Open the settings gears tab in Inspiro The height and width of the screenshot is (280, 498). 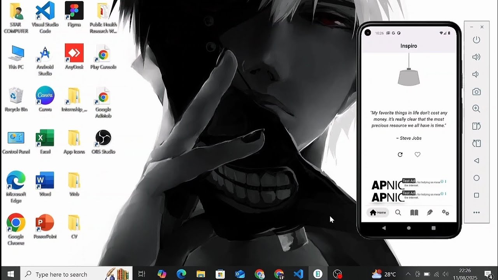coord(445,213)
